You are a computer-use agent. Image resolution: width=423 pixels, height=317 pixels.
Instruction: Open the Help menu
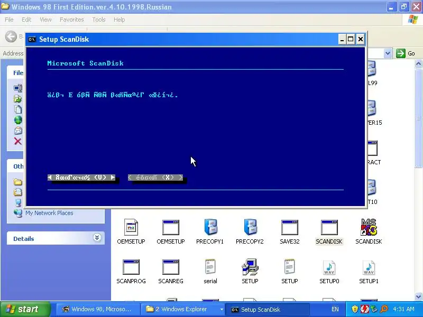tap(119, 20)
